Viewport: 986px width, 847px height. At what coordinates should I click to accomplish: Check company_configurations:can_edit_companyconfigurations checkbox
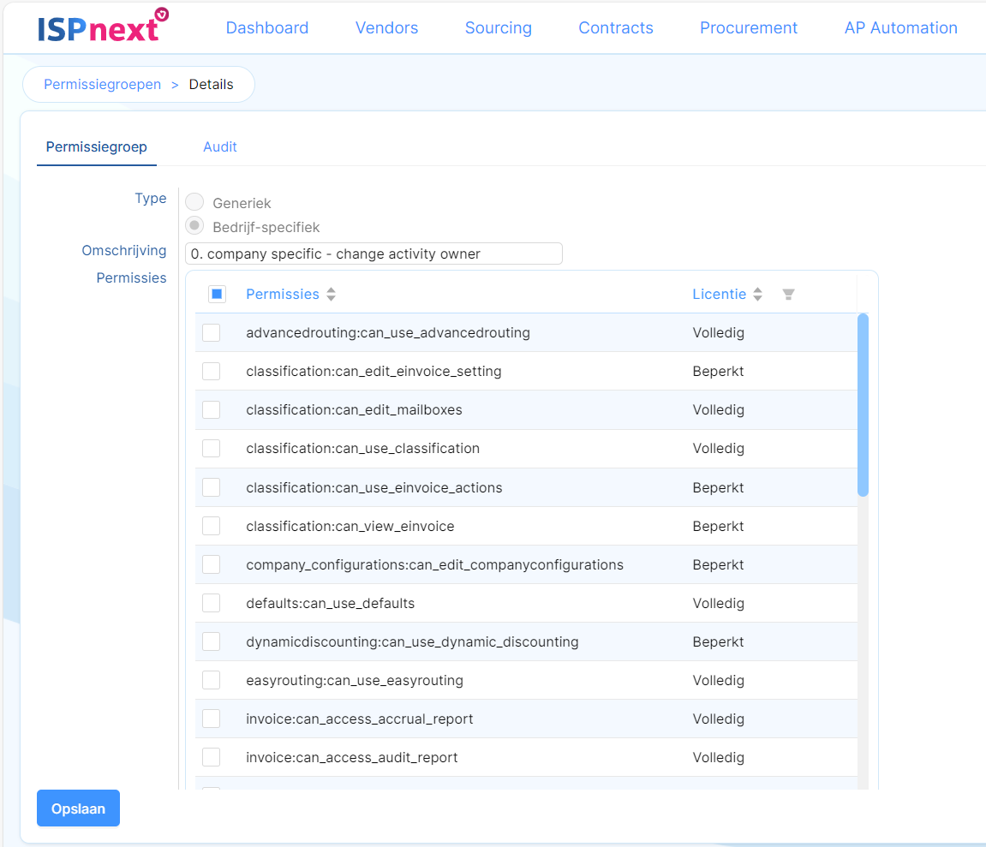[212, 564]
